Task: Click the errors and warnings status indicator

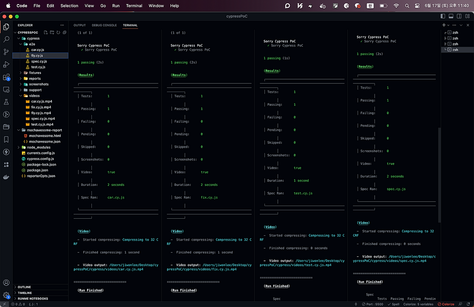Action: coord(17,304)
